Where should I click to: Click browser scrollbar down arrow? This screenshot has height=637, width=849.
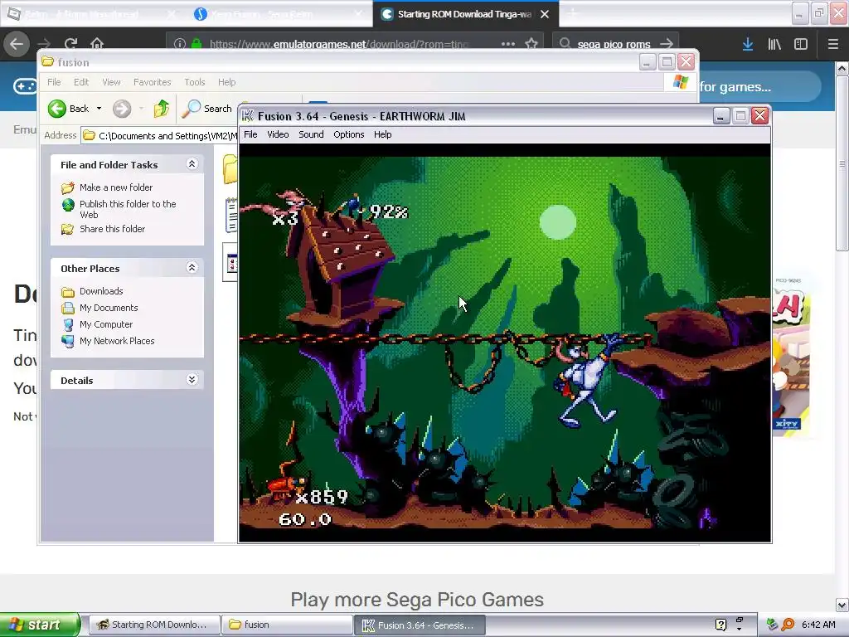pyautogui.click(x=842, y=605)
